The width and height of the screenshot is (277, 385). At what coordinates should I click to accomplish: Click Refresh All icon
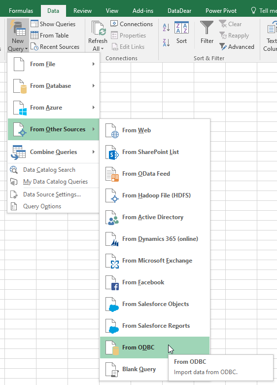(99, 28)
